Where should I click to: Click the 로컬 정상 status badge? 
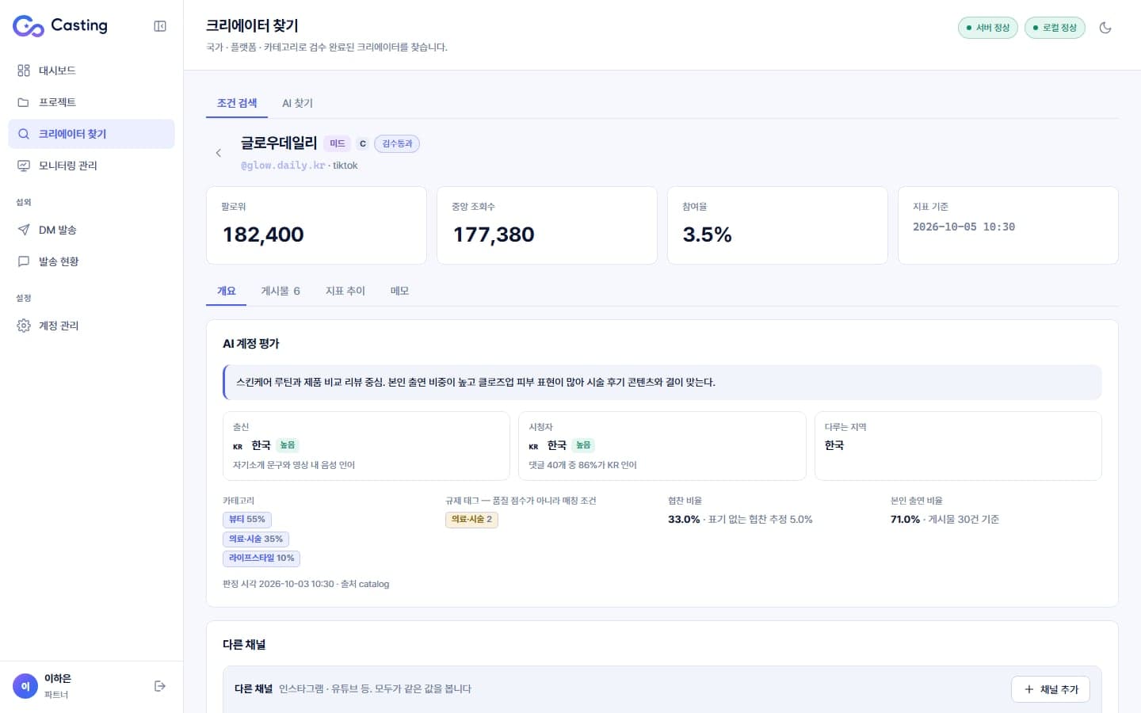[1055, 28]
